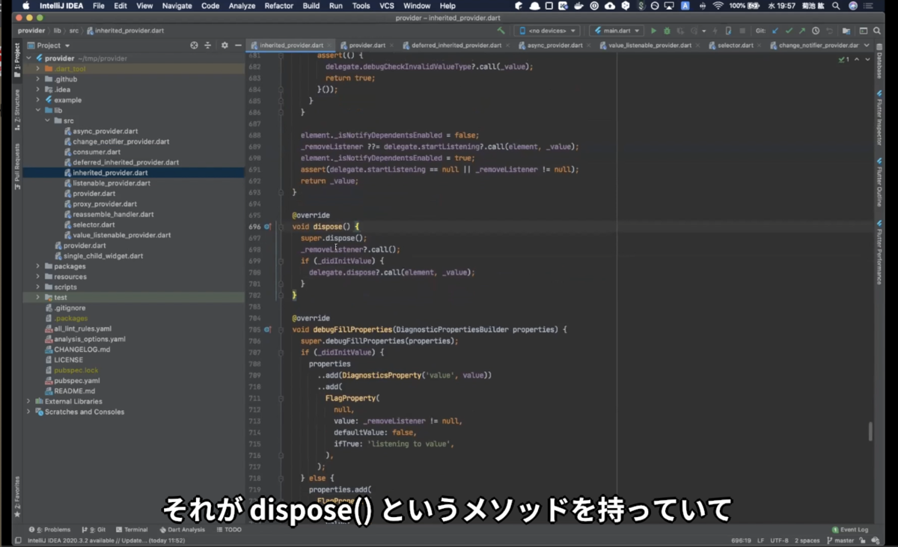
Task: Open the VCS menu
Action: click(387, 6)
